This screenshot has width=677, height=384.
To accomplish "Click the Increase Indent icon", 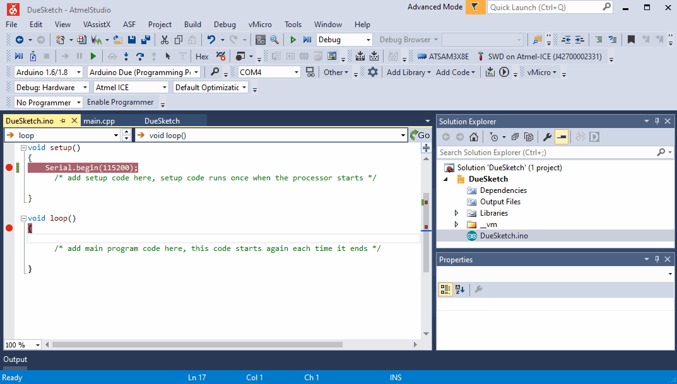I will point(579,40).
